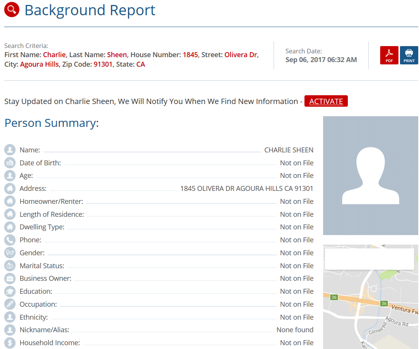Image resolution: width=419 pixels, height=349 pixels.
Task: Click the pencil icon beside Occupation
Action: 10,304
